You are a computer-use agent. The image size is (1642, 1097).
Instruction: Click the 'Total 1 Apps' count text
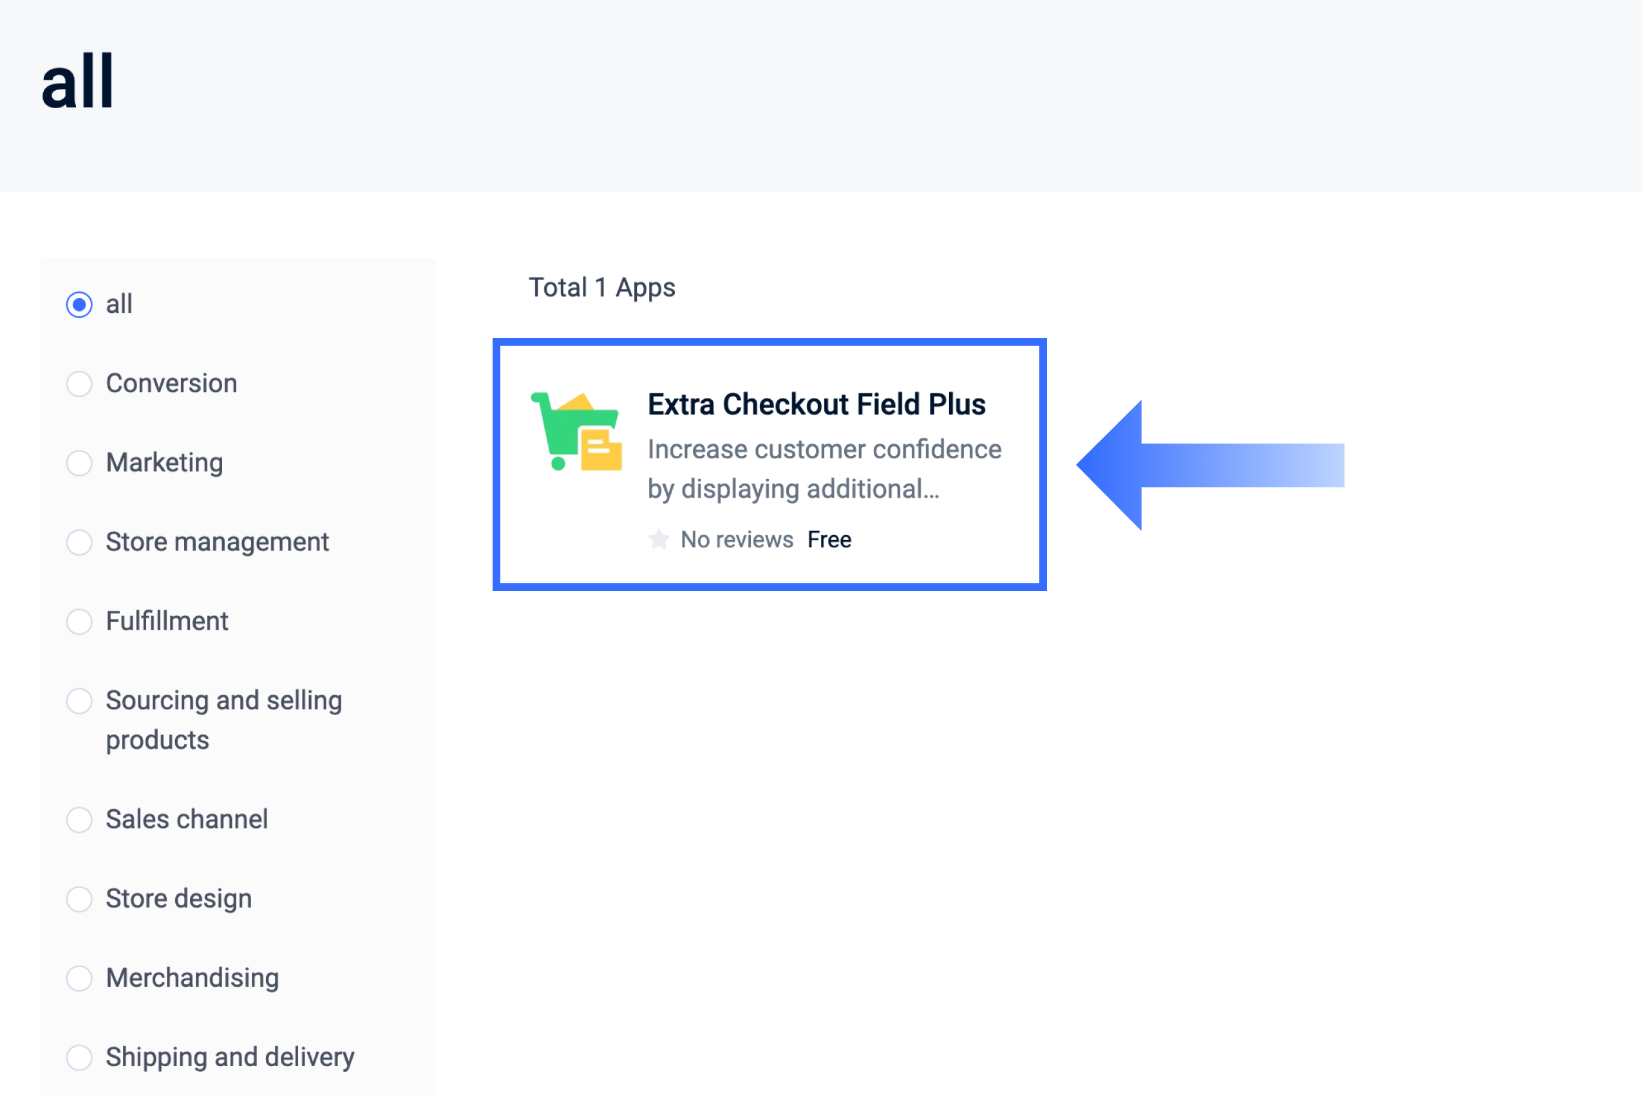[601, 288]
